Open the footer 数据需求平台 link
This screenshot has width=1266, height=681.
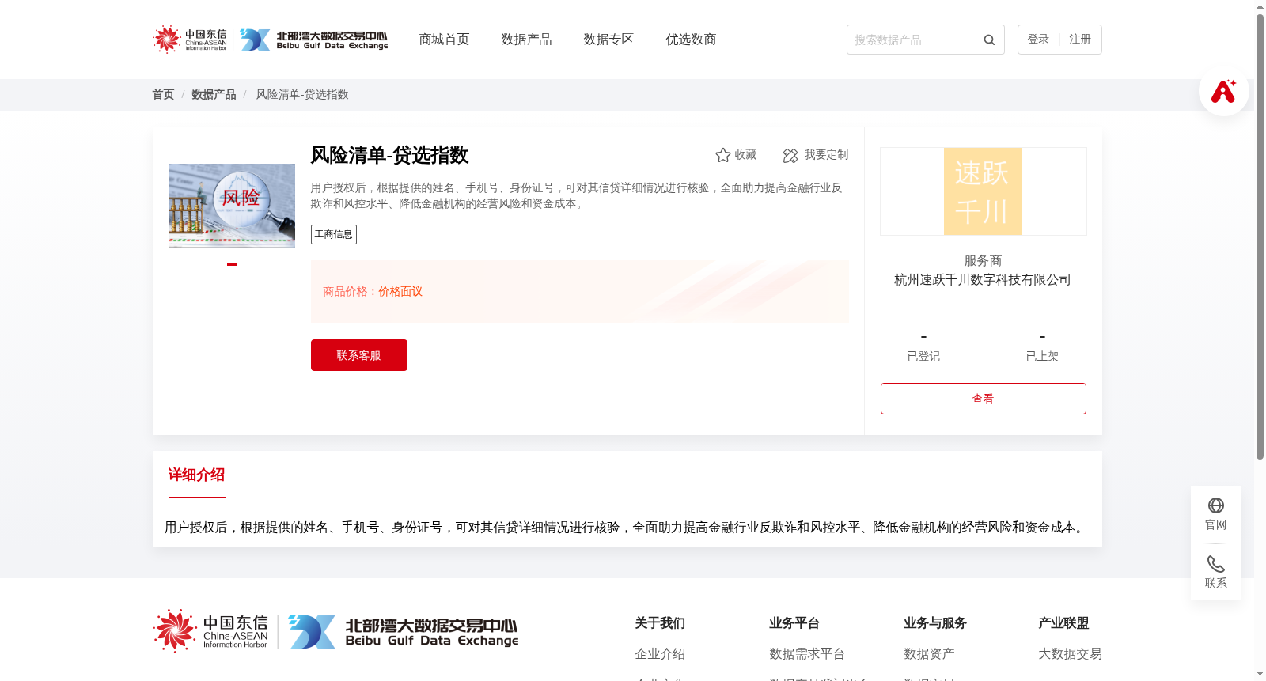[x=807, y=654]
